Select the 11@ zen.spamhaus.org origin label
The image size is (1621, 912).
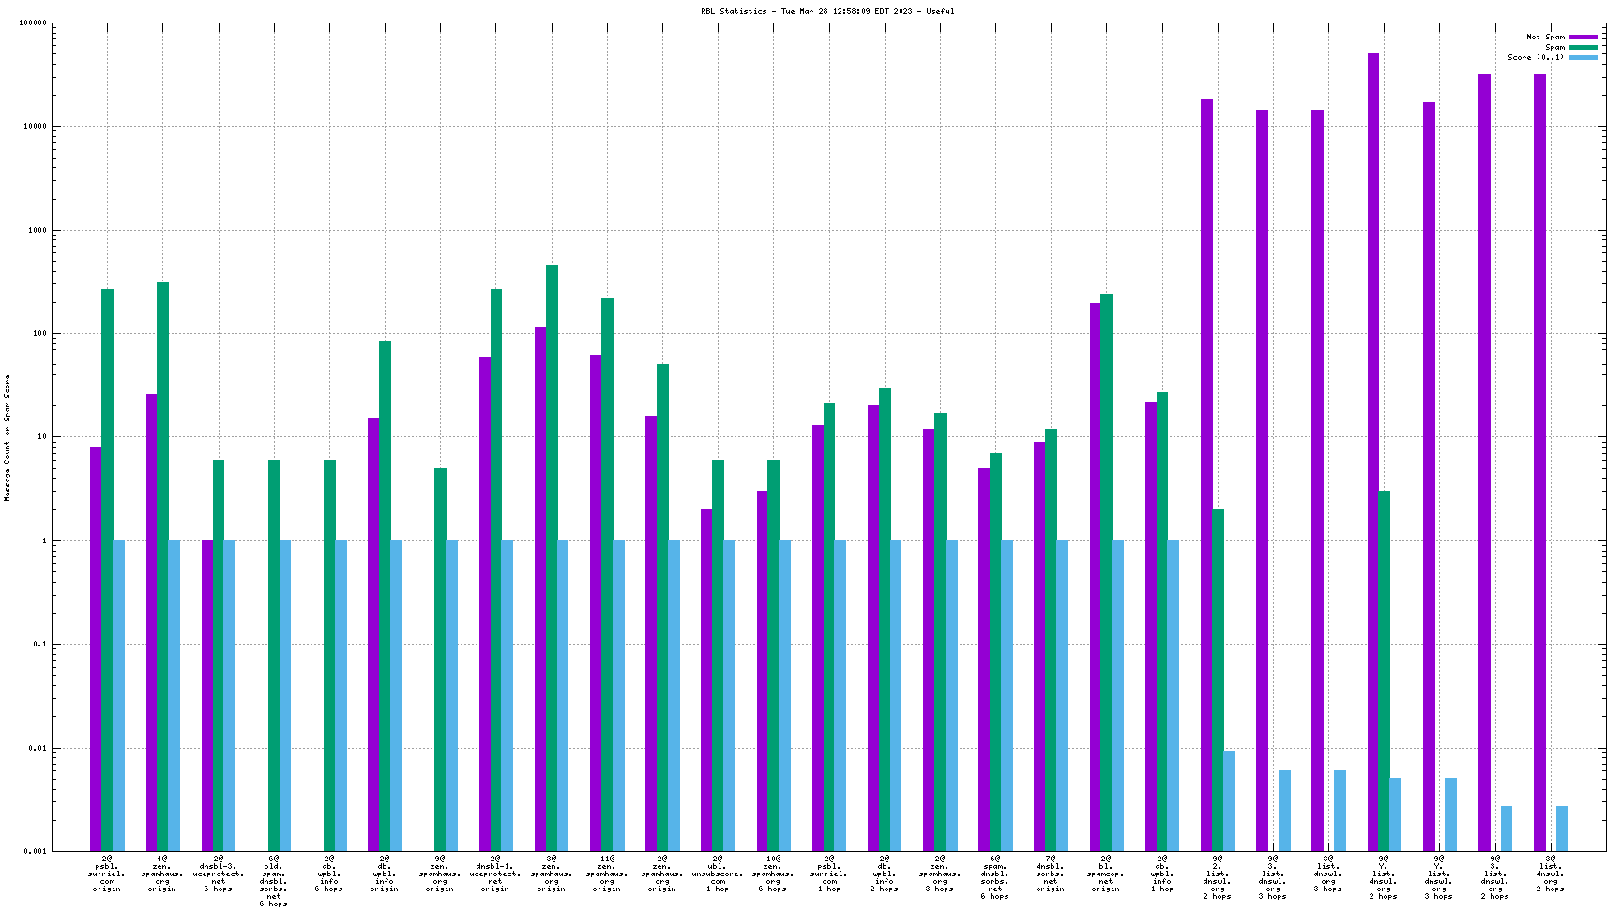coord(607,874)
